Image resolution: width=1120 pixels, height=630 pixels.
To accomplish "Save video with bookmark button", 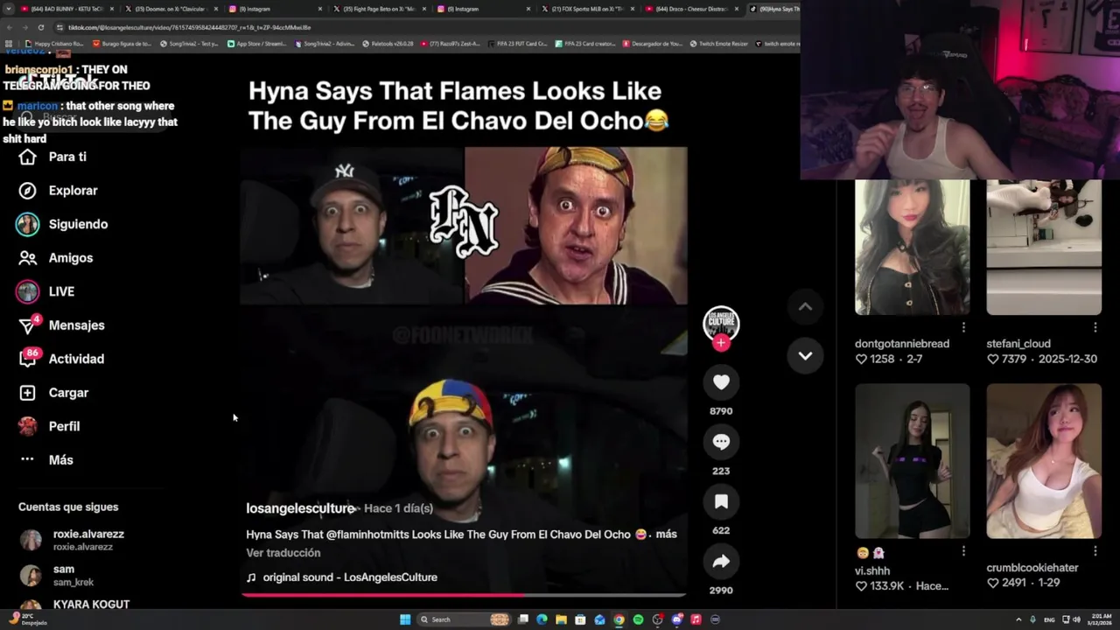I will tap(721, 501).
